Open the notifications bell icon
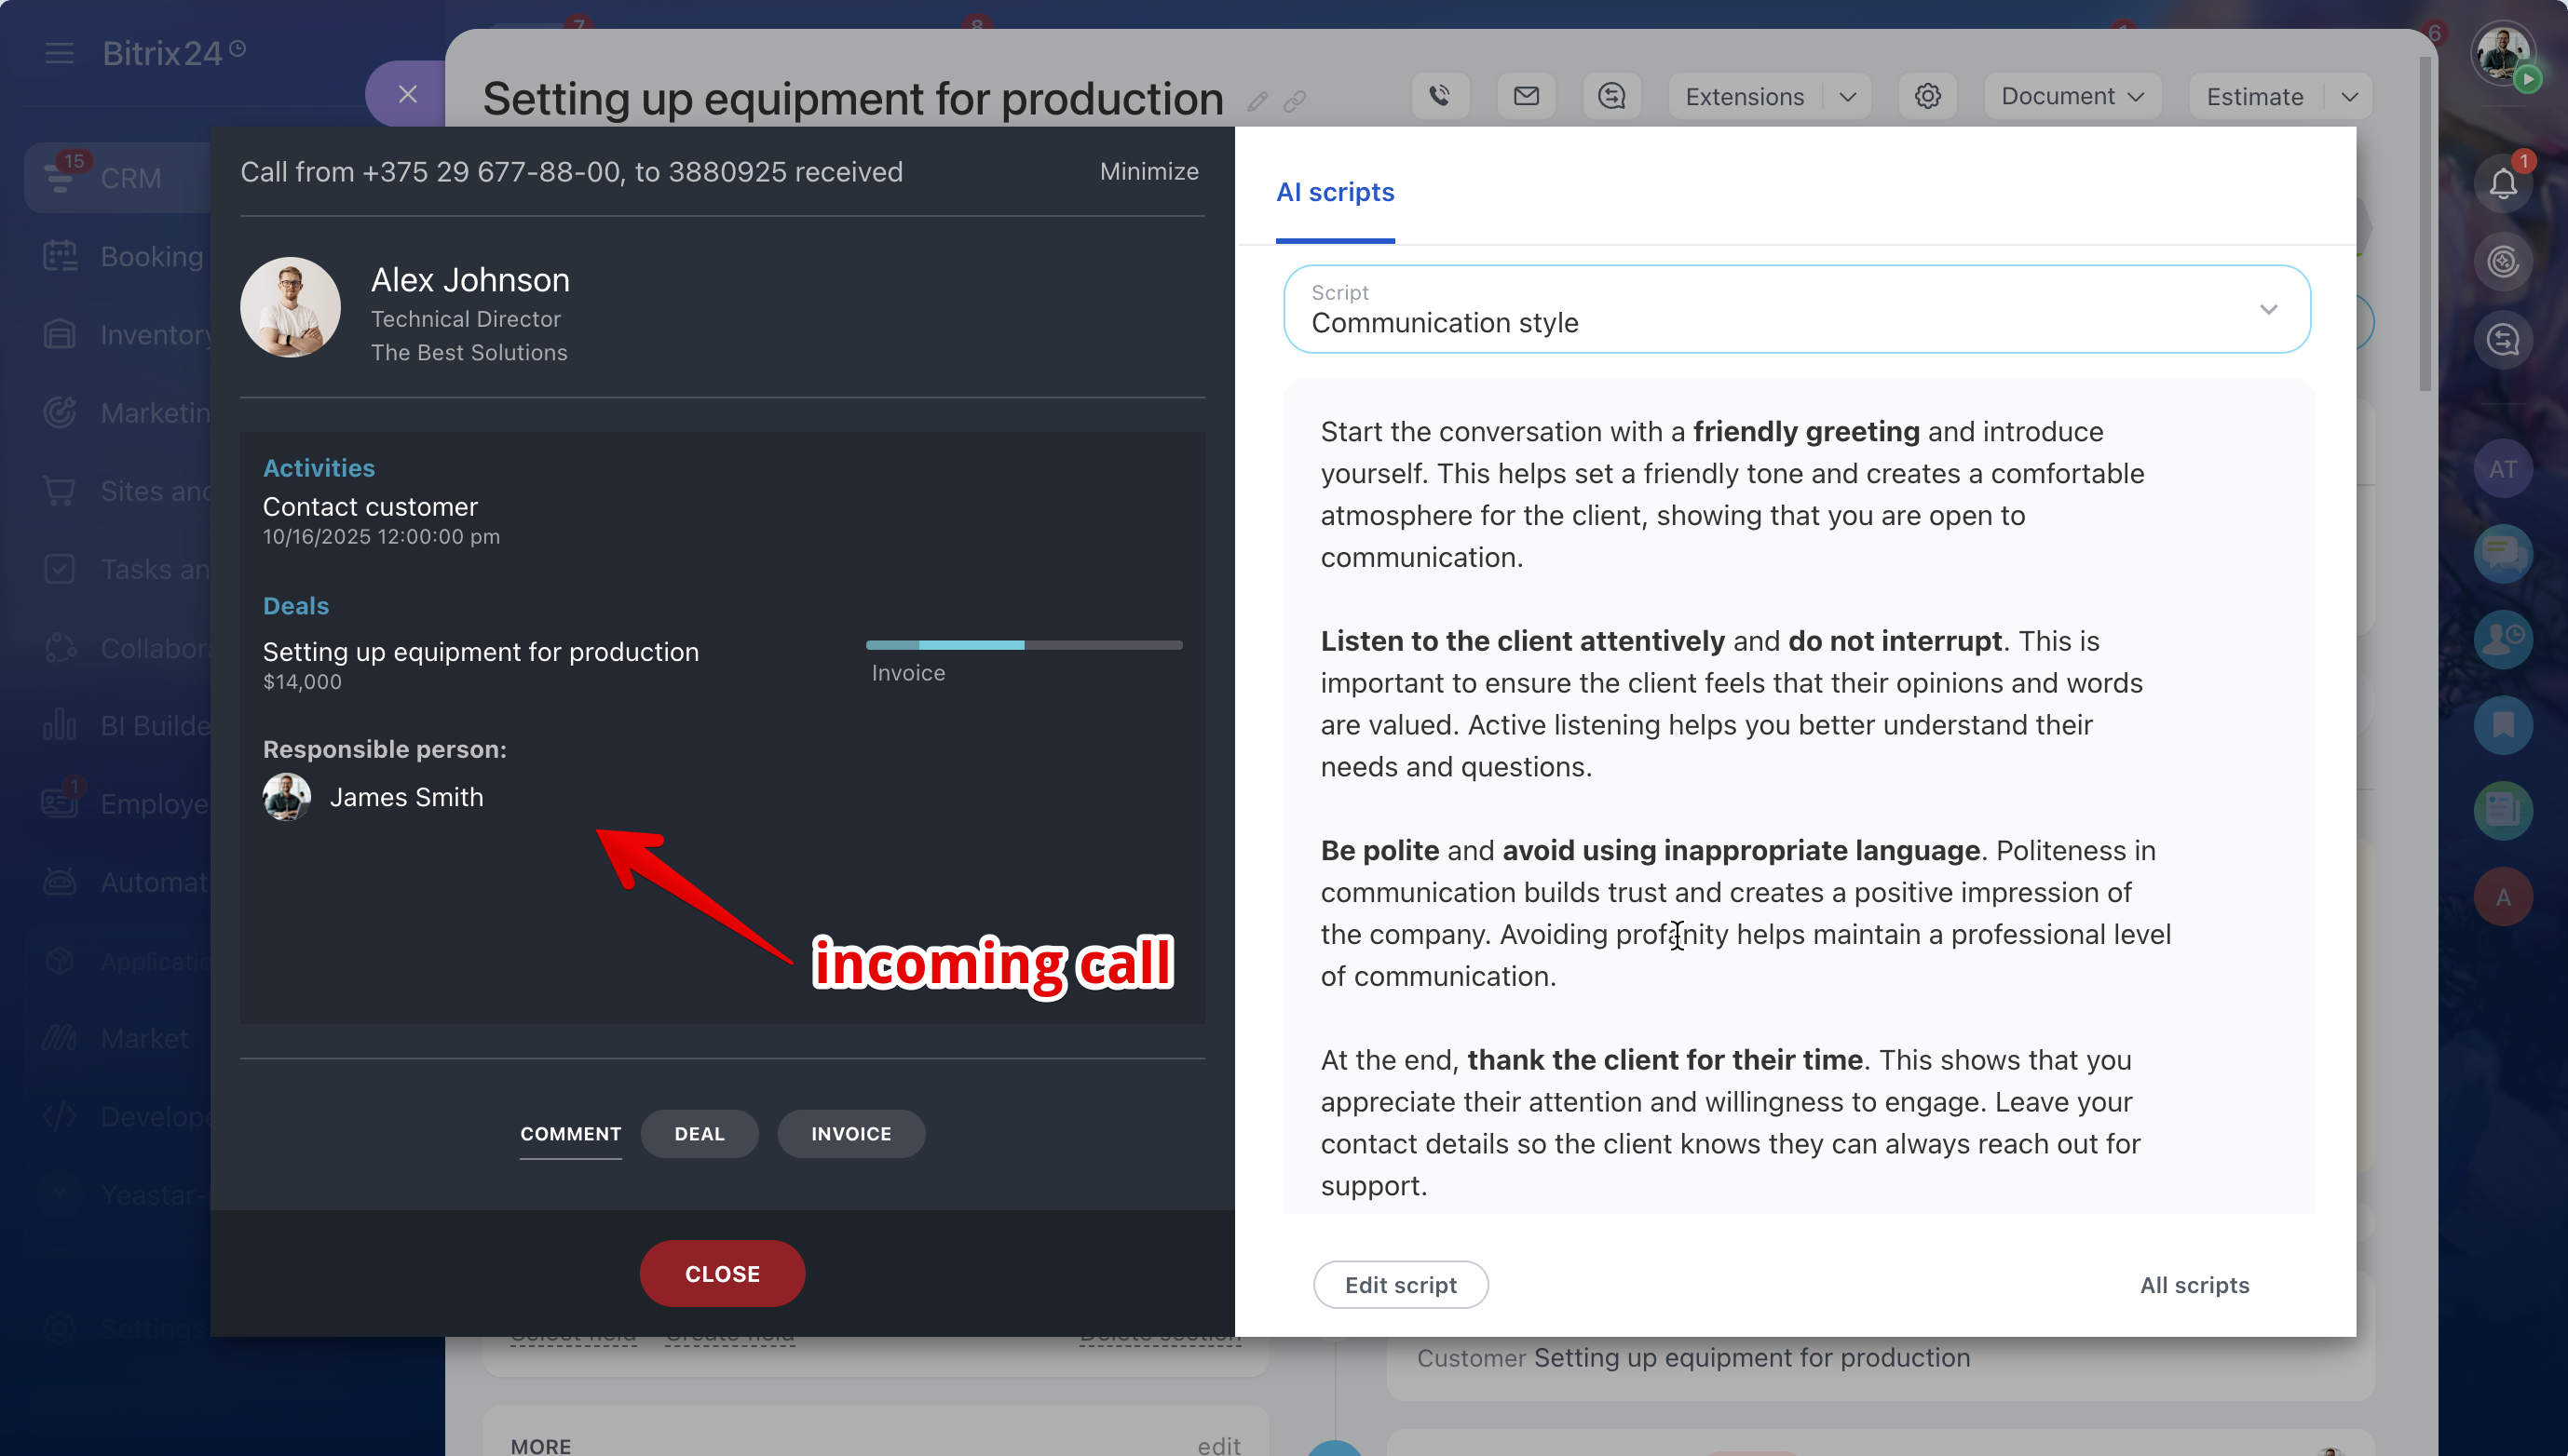 coord(2503,183)
